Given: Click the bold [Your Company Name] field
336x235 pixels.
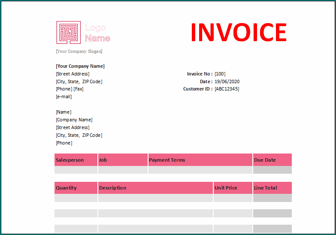Looking at the screenshot, I should (x=80, y=66).
